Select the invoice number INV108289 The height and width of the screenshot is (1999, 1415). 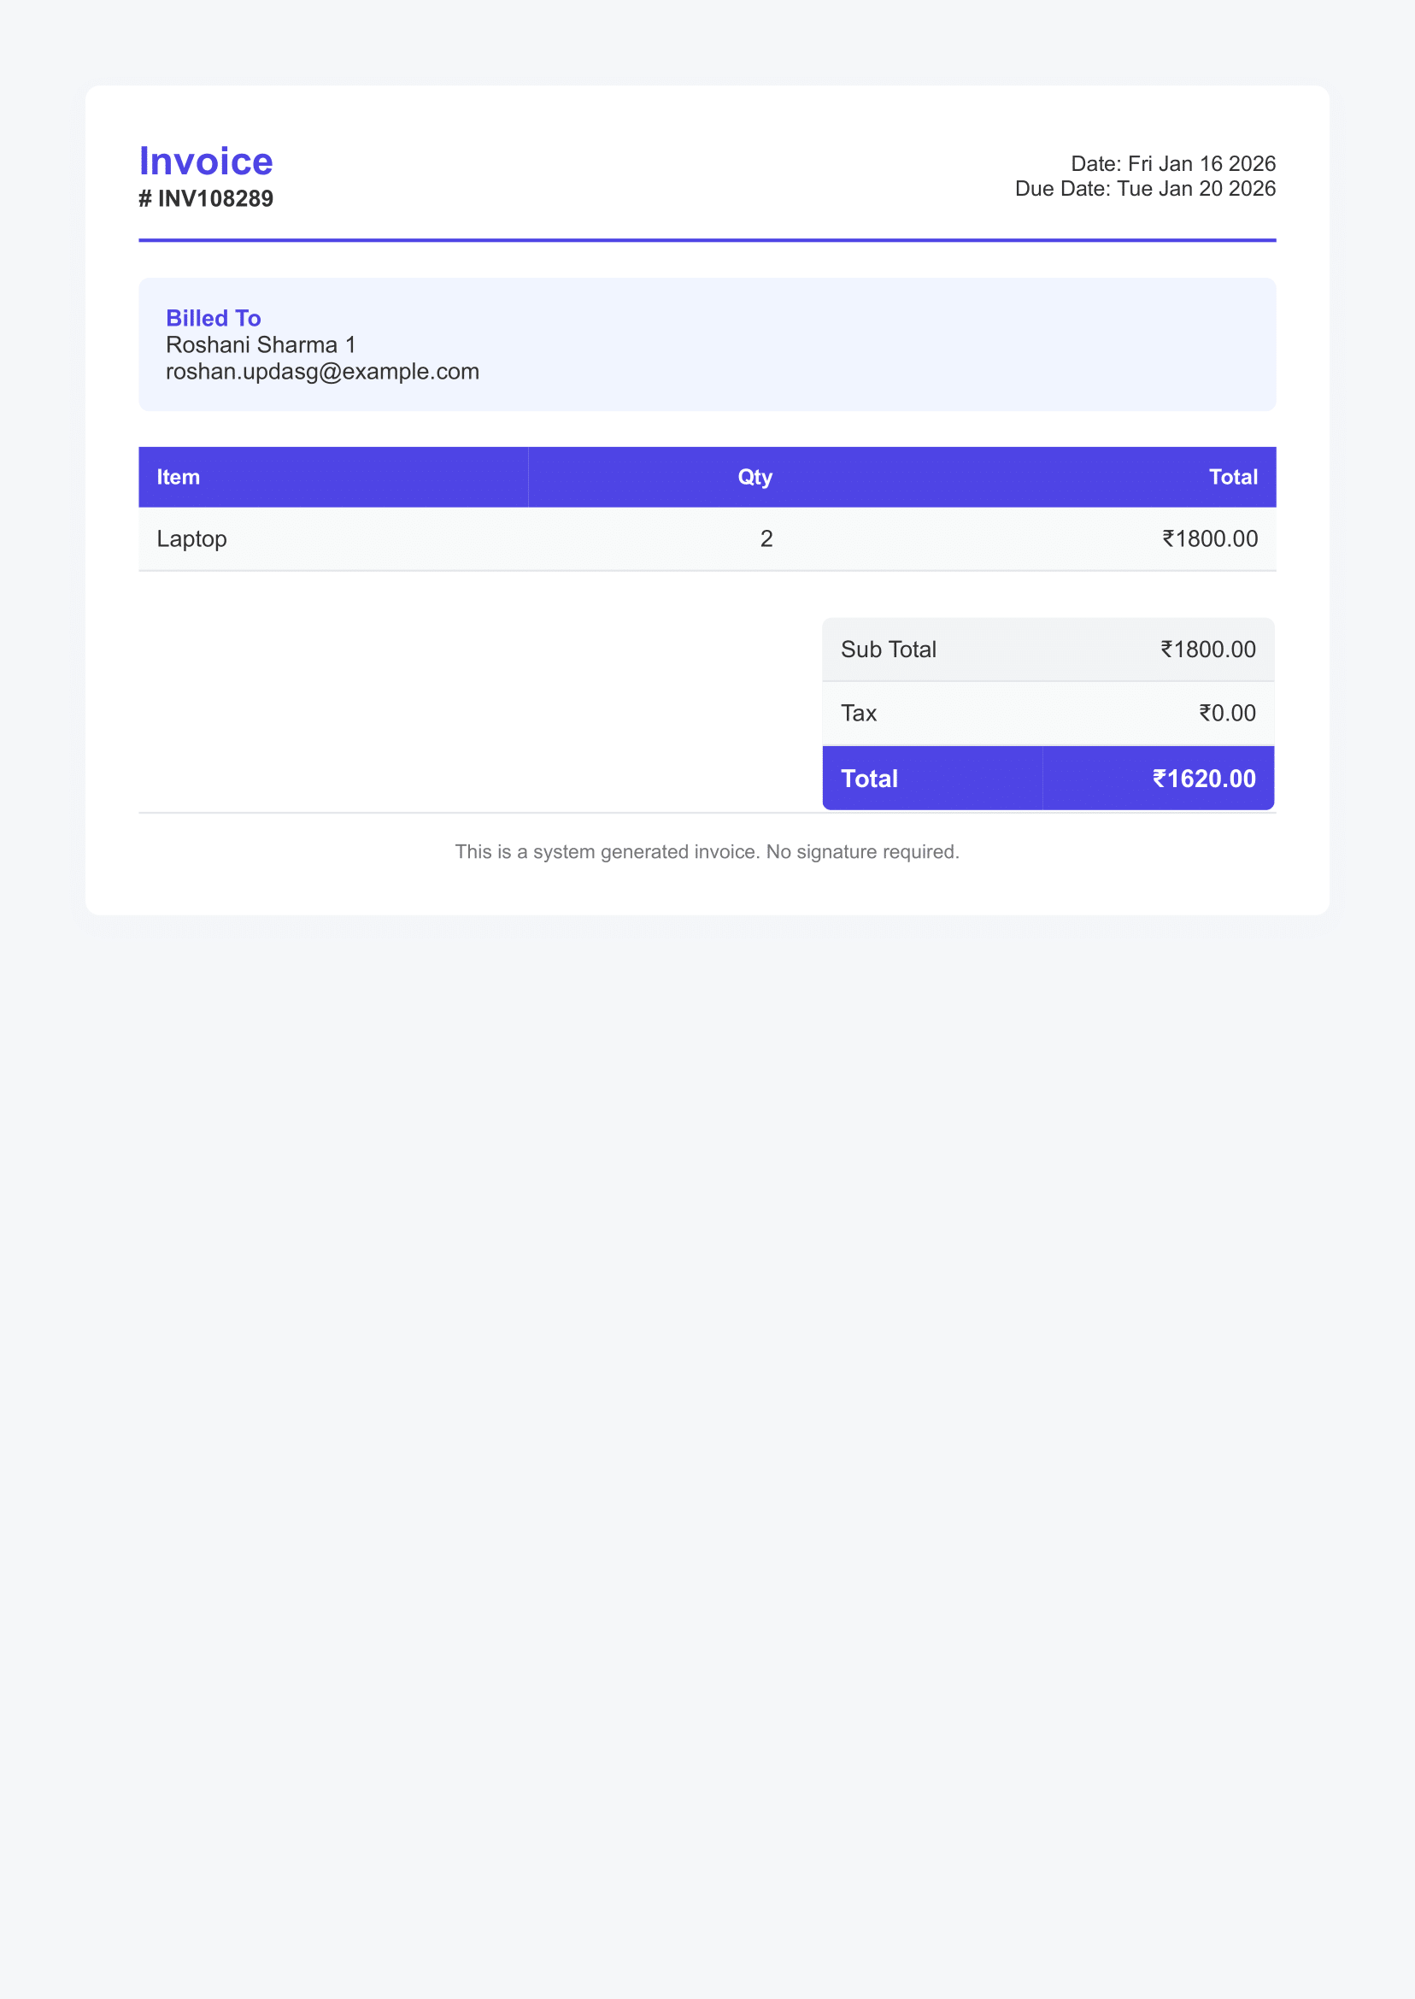coord(206,198)
